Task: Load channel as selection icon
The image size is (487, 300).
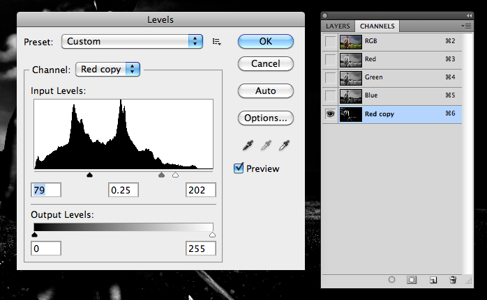Action: [392, 280]
